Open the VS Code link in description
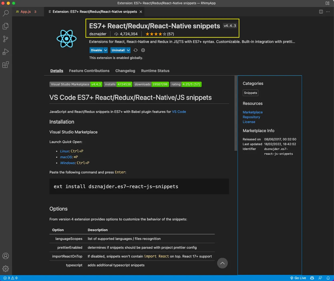The image size is (334, 281). 179,112
